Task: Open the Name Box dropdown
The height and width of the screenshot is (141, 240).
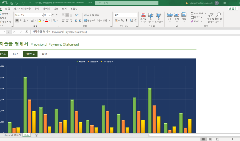Action: tap(5, 32)
